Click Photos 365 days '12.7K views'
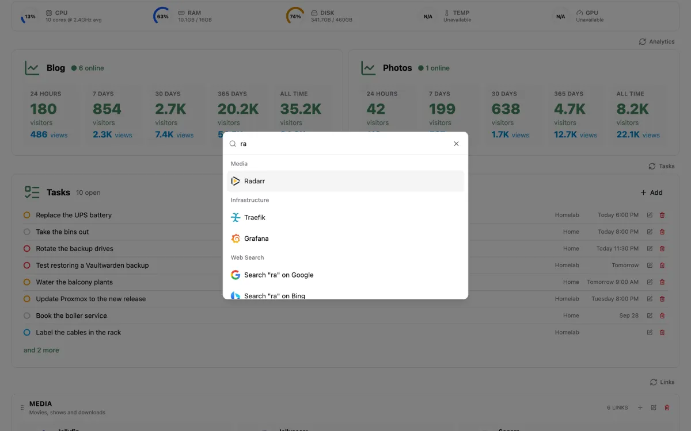The height and width of the screenshot is (431, 691). pos(576,135)
